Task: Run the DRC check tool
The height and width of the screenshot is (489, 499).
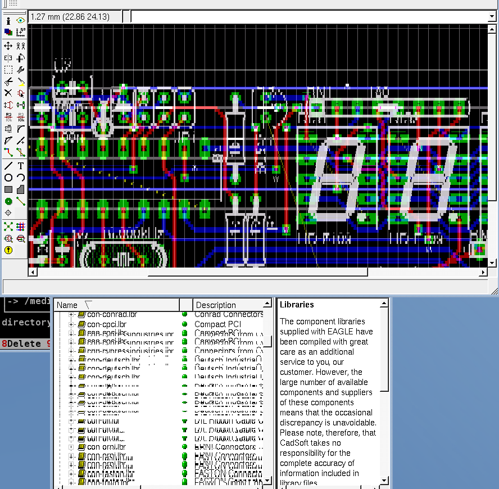Action: (x=21, y=238)
